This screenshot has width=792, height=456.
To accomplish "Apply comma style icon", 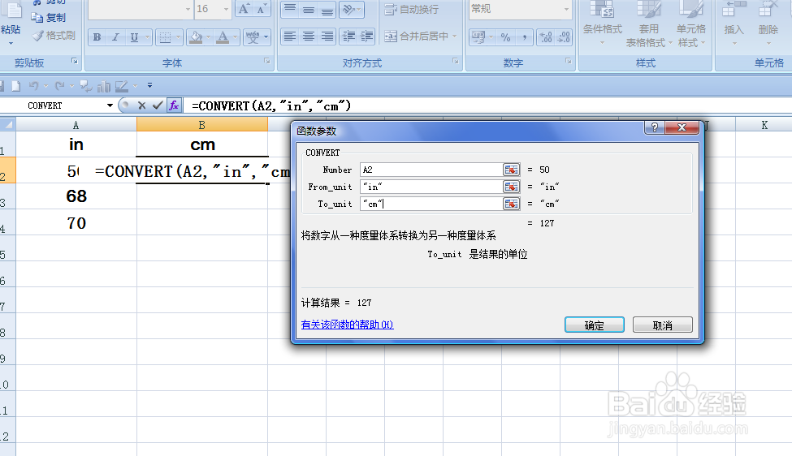I will point(524,37).
